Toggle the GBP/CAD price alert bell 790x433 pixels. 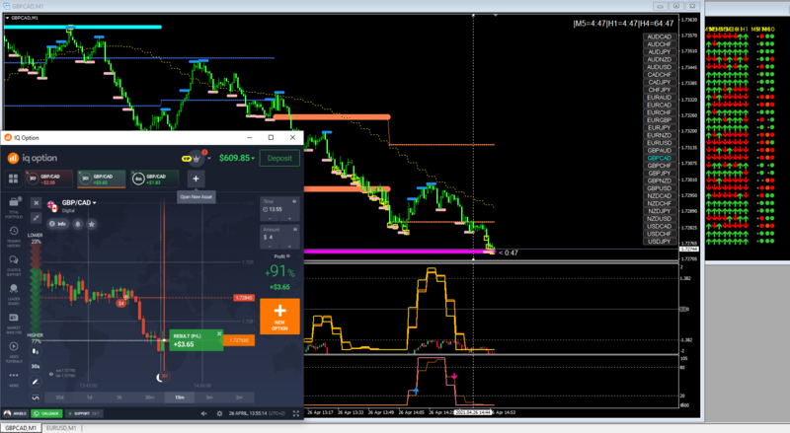tap(78, 224)
